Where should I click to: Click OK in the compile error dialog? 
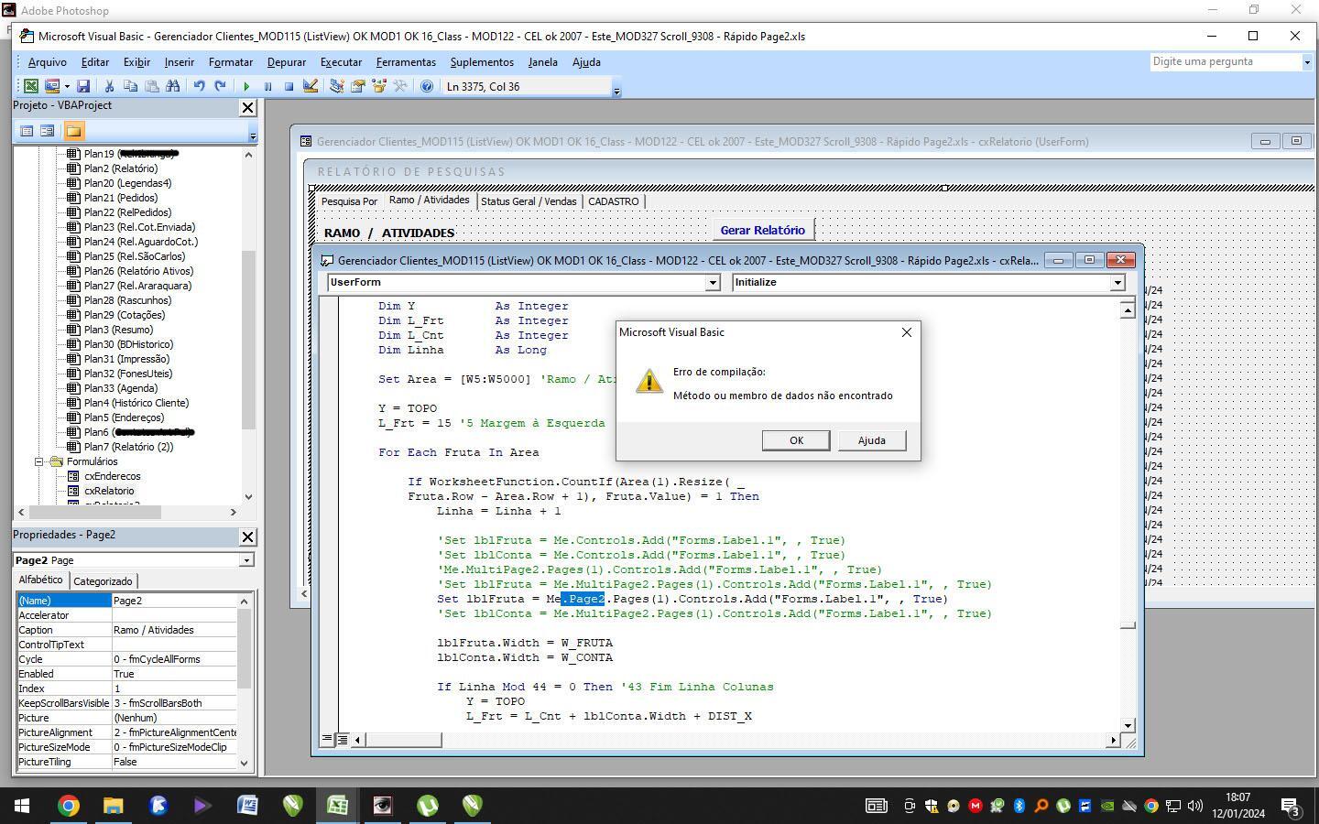[796, 440]
